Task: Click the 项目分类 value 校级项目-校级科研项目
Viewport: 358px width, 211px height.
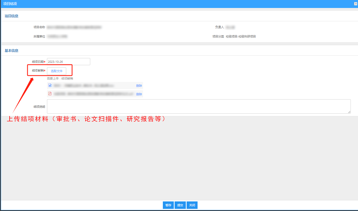Action: pyautogui.click(x=241, y=36)
